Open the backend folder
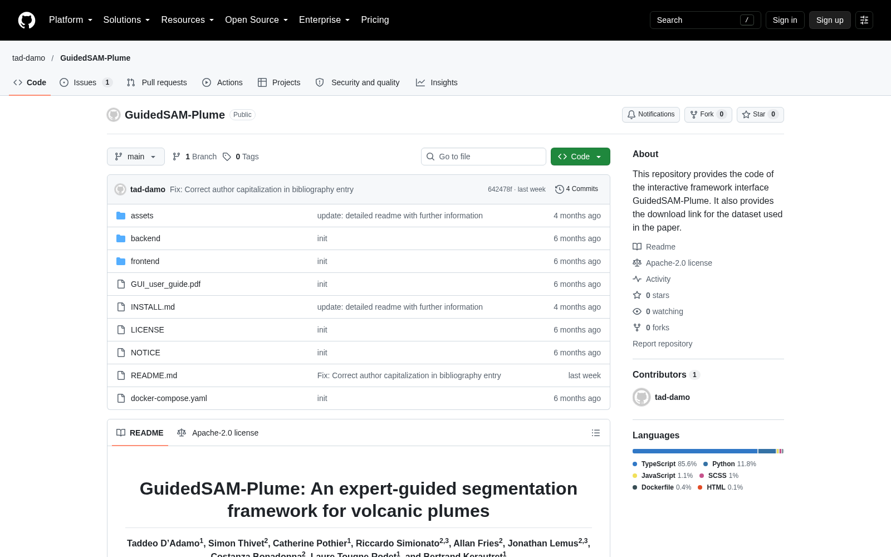891x557 pixels. [145, 238]
